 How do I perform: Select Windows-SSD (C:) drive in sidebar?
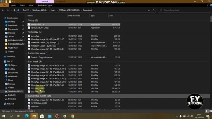(16, 91)
